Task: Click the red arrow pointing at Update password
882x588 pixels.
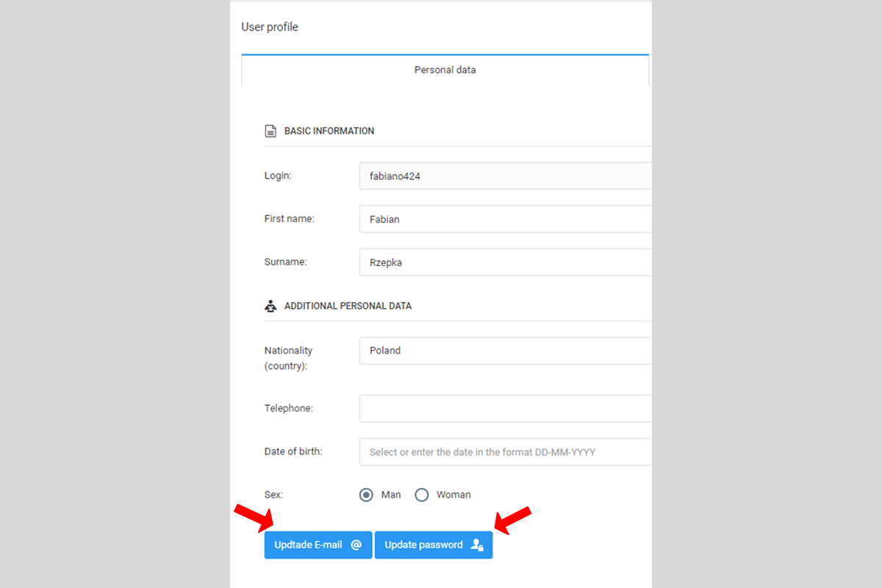Action: point(512,519)
